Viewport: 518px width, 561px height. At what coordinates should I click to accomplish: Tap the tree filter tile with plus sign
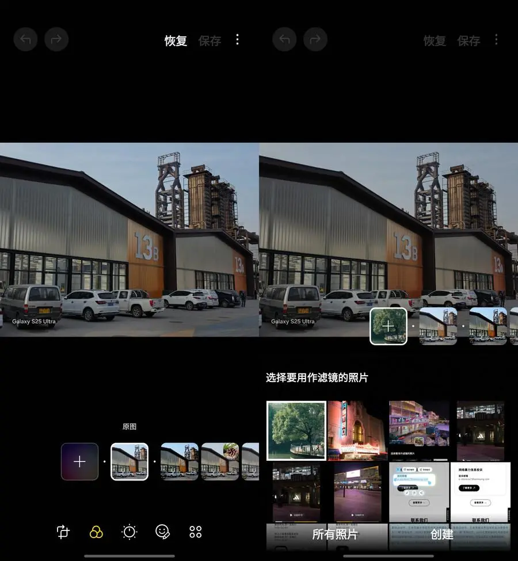(389, 326)
